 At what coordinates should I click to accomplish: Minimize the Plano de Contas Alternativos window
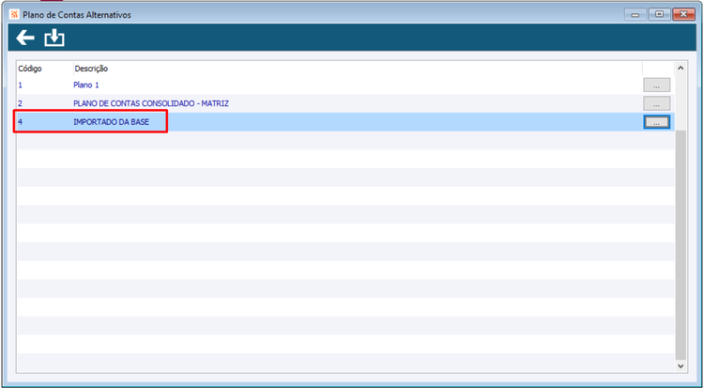[x=635, y=14]
